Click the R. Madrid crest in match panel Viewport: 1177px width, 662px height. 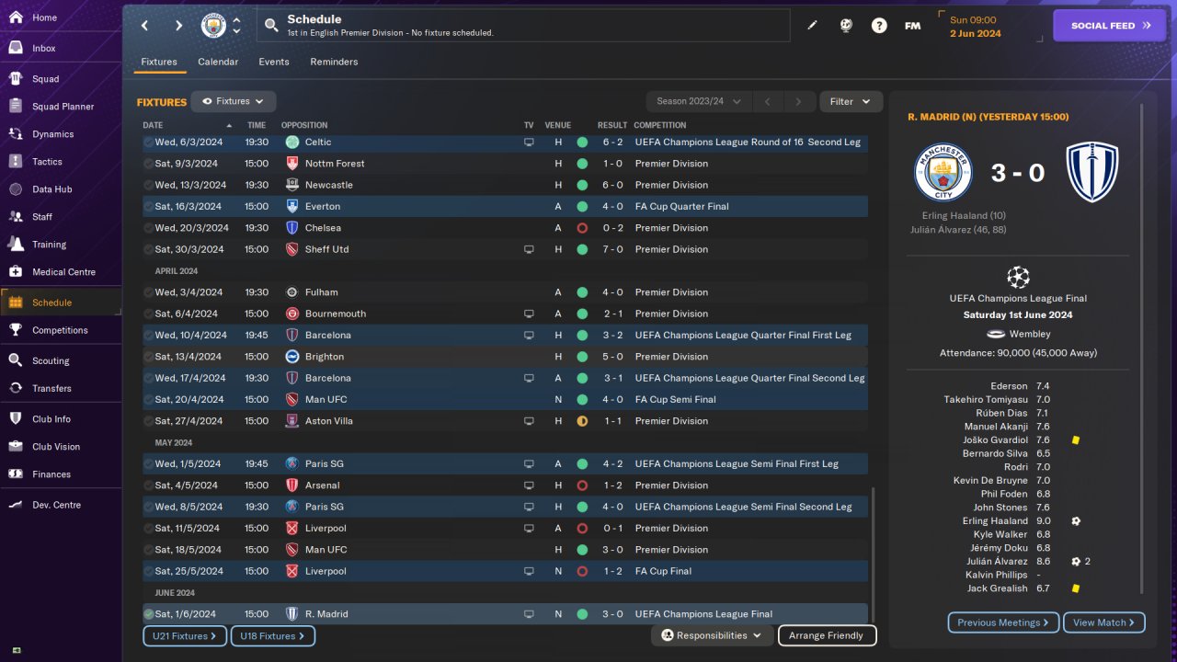[1091, 172]
